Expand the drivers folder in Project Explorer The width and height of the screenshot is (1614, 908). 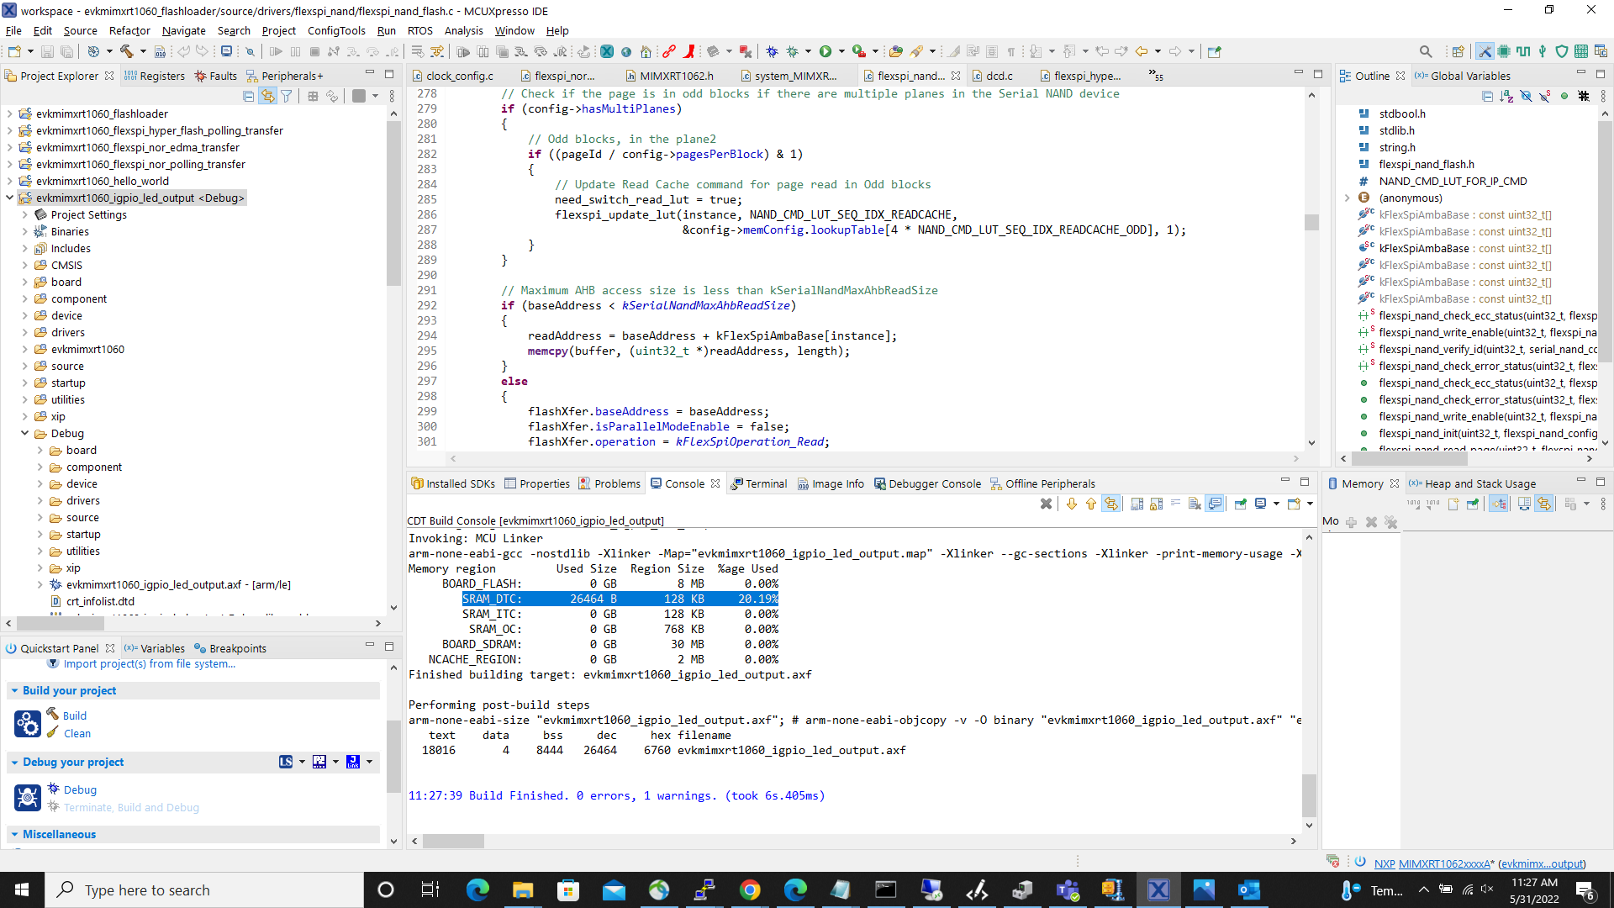pyautogui.click(x=24, y=332)
